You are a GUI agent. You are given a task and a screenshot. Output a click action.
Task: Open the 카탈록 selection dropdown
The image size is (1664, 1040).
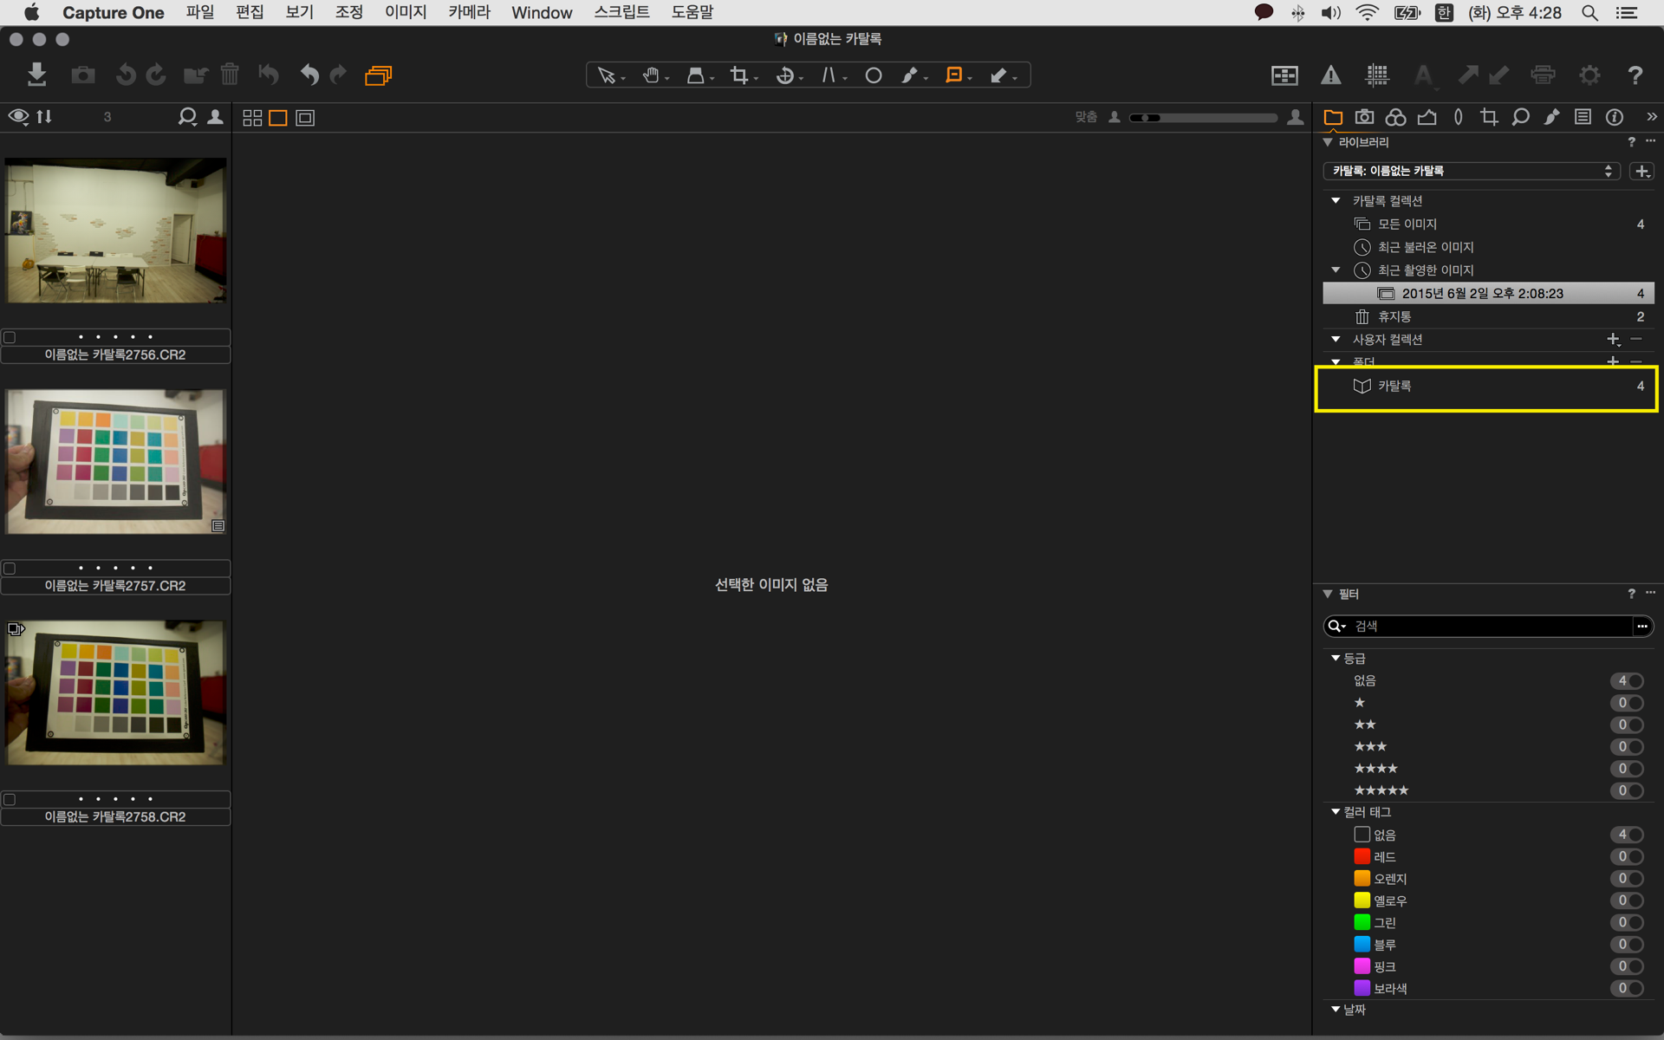(x=1471, y=171)
